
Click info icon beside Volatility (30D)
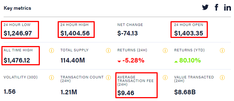(x=51, y=78)
